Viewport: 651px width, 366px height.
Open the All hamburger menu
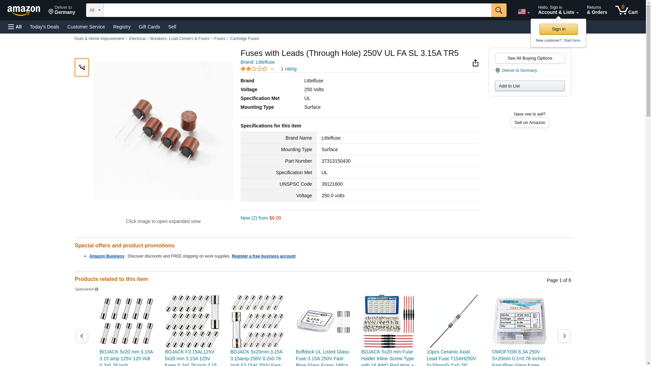point(15,27)
